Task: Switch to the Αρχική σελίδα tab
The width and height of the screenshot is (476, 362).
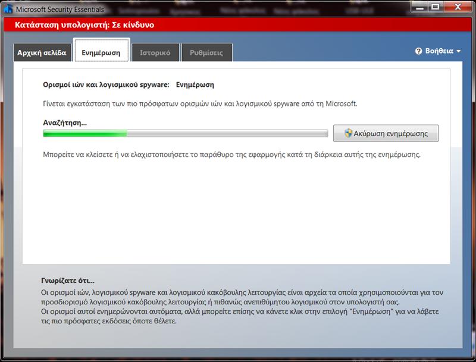Action: point(42,53)
